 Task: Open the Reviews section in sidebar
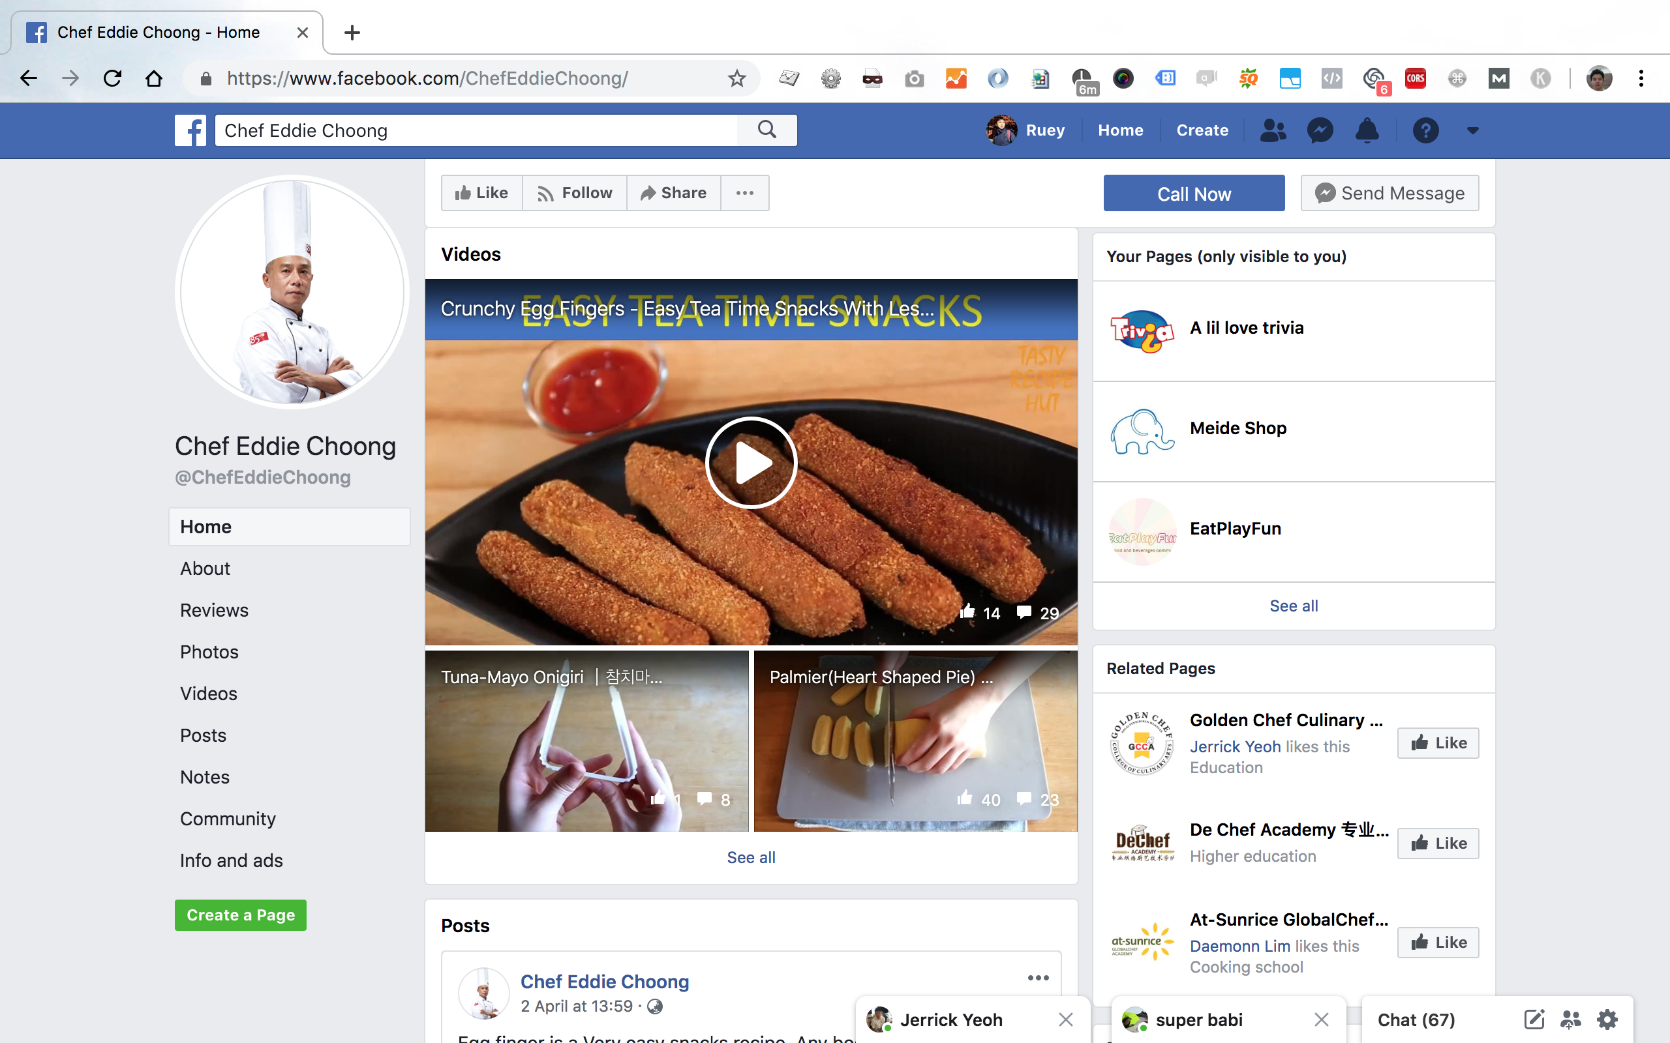[x=214, y=611]
